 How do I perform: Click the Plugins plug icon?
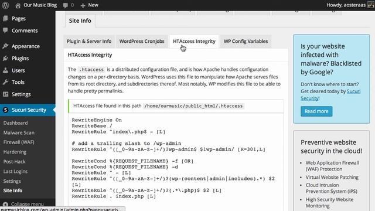(x=5, y=58)
